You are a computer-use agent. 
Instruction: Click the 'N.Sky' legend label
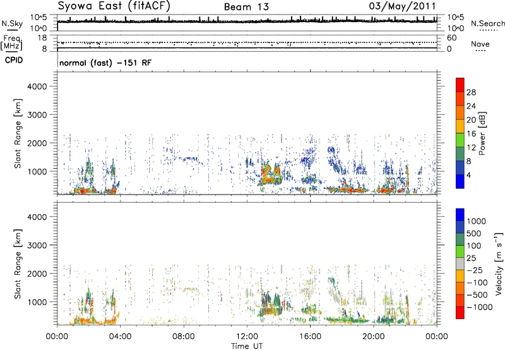coord(12,23)
